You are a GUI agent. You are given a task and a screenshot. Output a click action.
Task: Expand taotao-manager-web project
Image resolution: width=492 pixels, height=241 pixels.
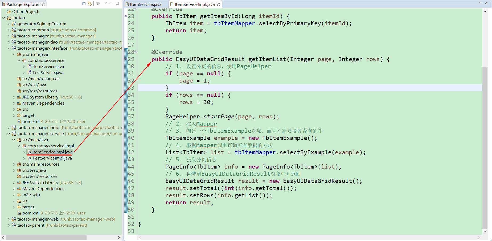9,219
